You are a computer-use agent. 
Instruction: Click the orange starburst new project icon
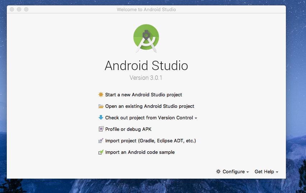point(101,95)
